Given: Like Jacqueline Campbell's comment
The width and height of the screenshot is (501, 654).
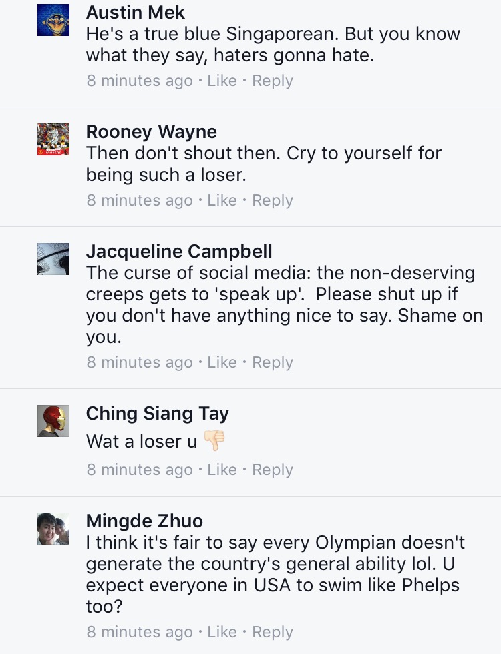Looking at the screenshot, I should (x=222, y=362).
